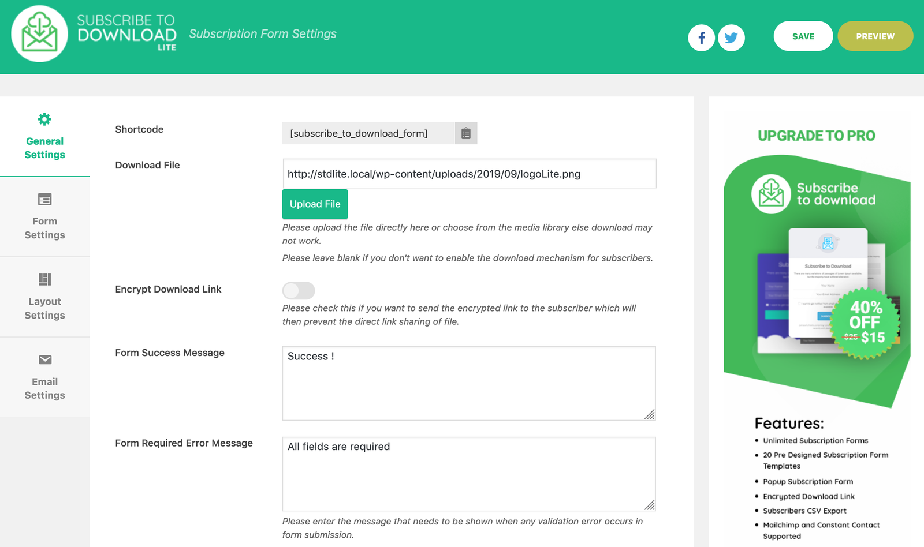Enable the Encrypt Download Link toggle
This screenshot has width=924, height=547.
click(x=299, y=290)
